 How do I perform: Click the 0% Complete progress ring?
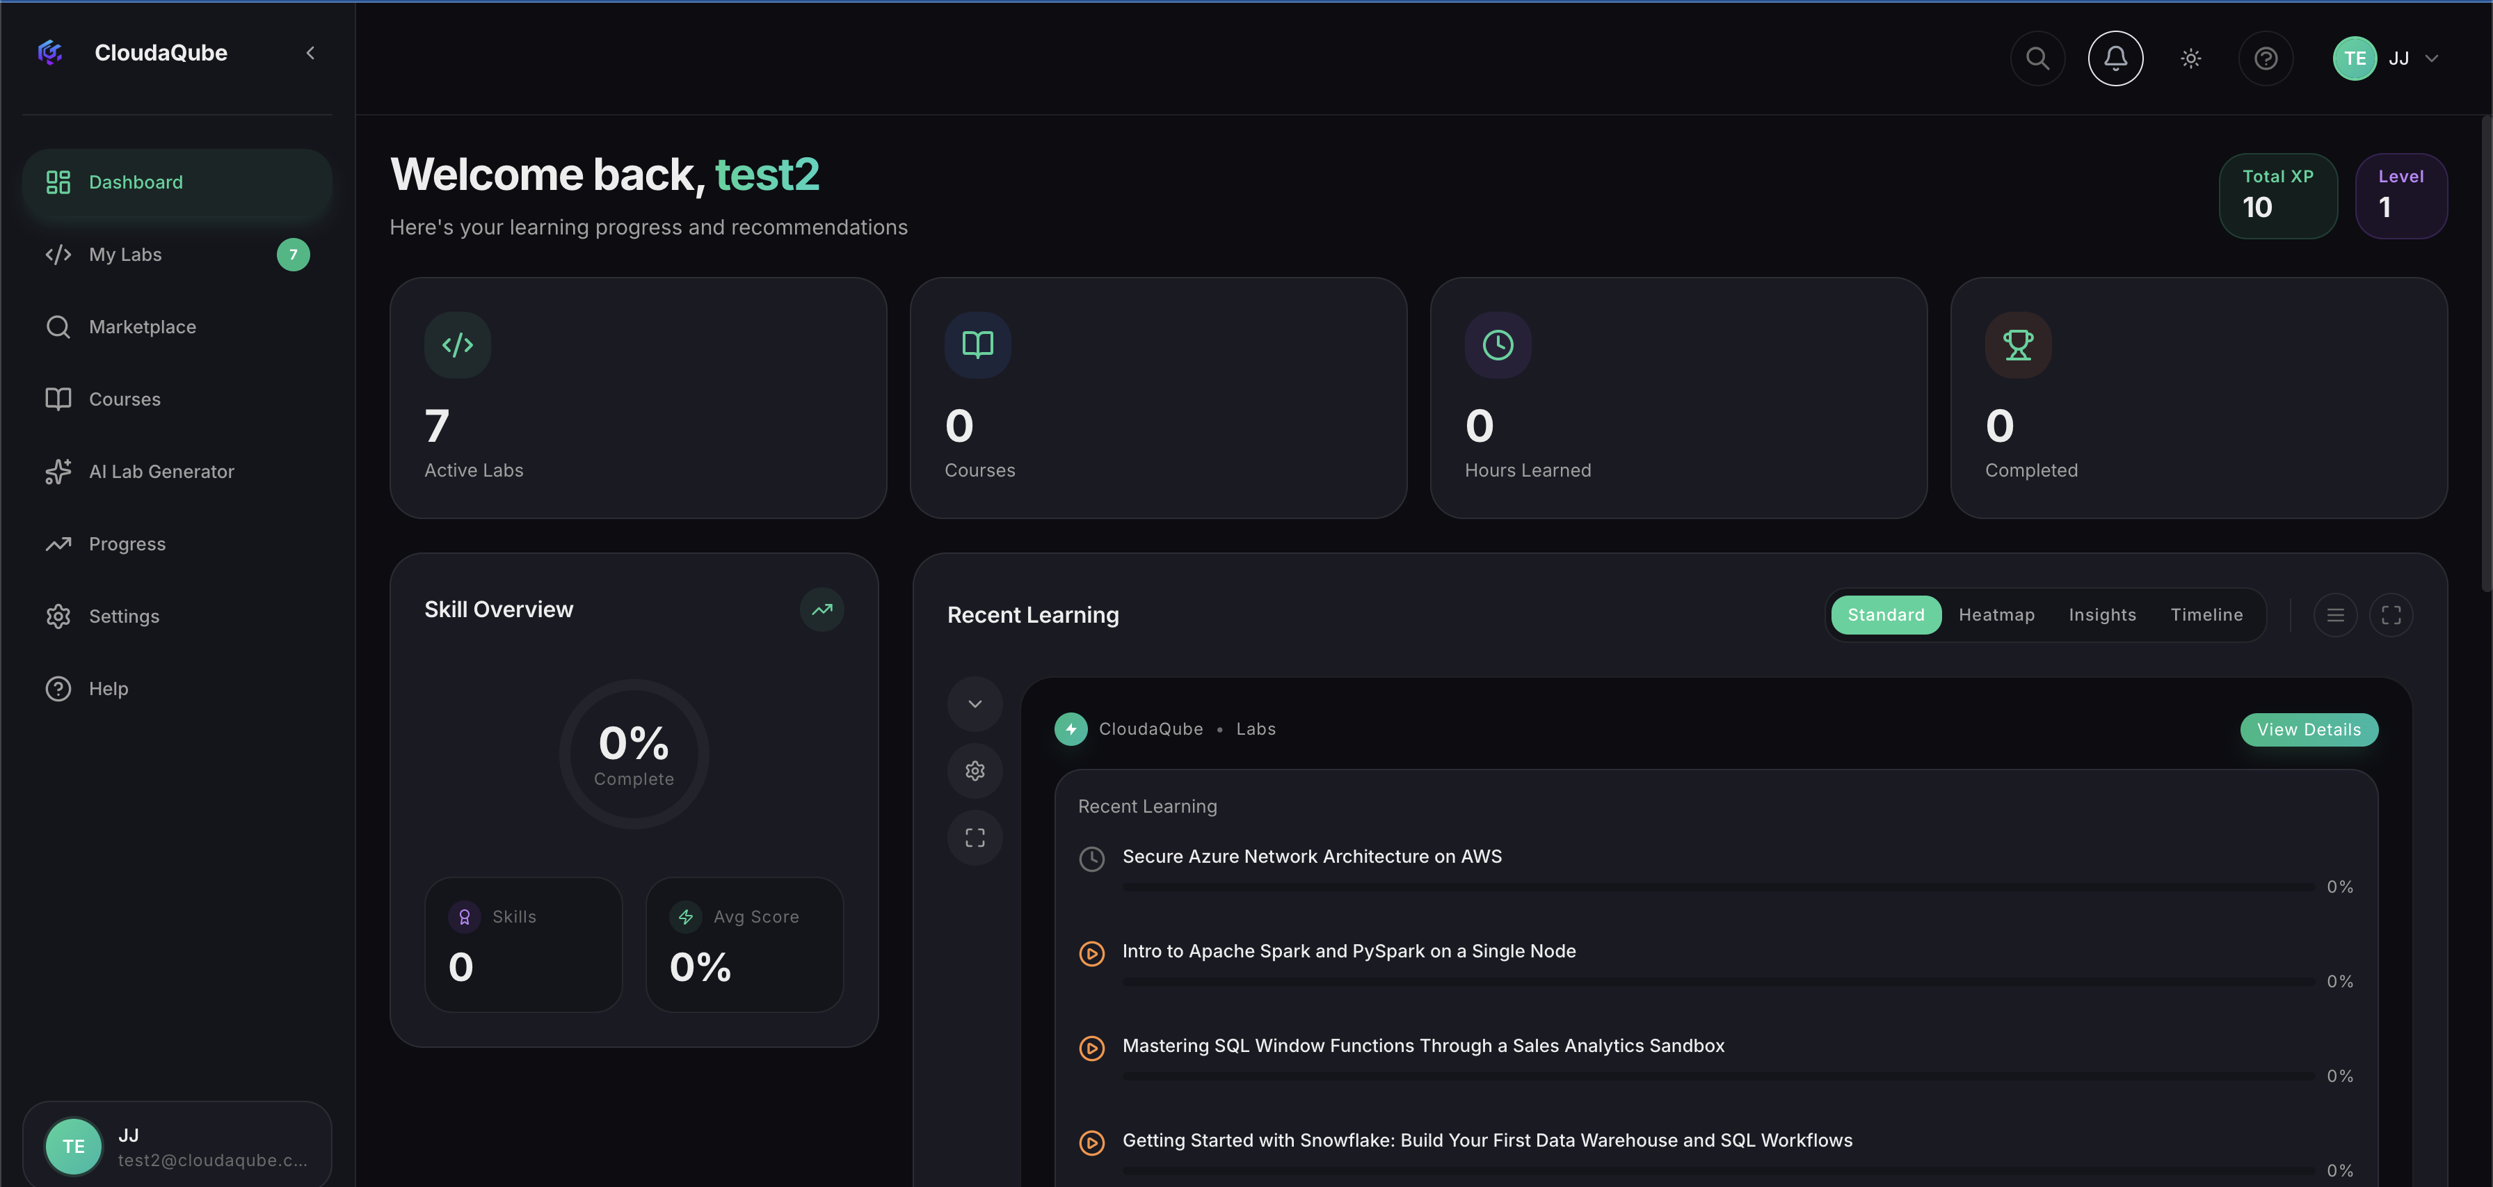634,754
